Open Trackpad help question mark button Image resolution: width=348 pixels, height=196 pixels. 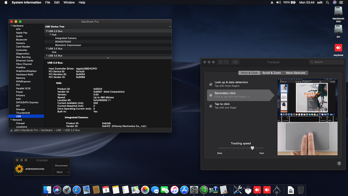(339, 163)
